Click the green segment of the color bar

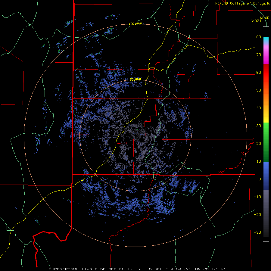coord(266,142)
